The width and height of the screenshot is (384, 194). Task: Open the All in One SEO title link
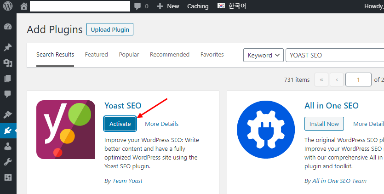coord(332,106)
